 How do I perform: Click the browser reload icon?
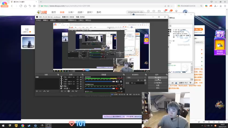pos(21,6)
